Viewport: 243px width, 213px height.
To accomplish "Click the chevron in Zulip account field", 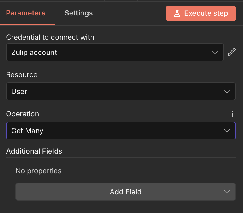I will tap(215, 52).
